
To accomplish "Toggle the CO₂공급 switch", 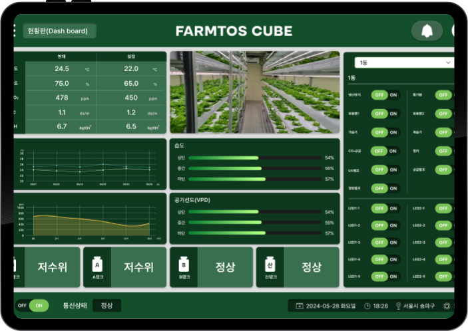I will 385,151.
